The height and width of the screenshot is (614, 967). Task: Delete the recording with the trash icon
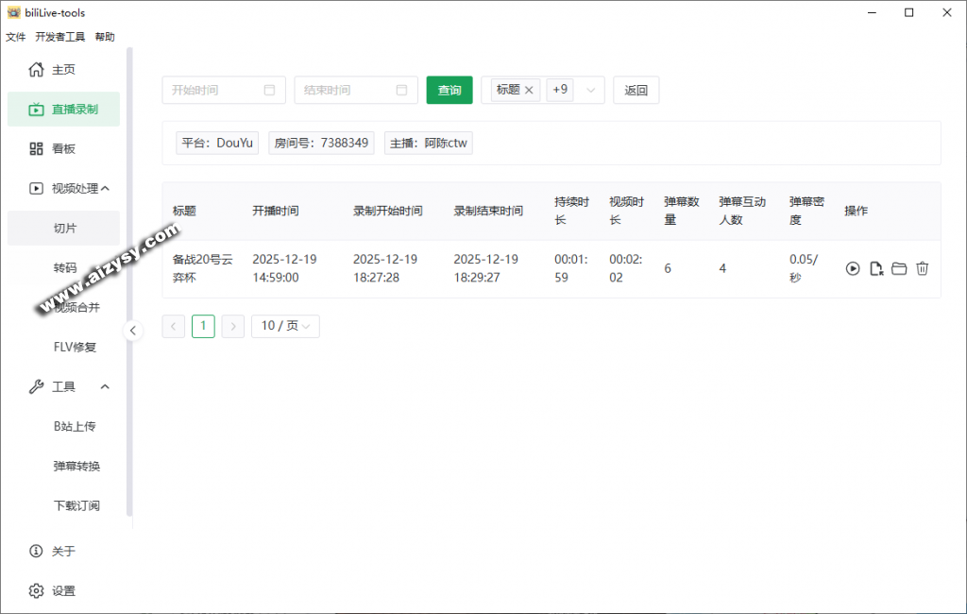pos(923,269)
